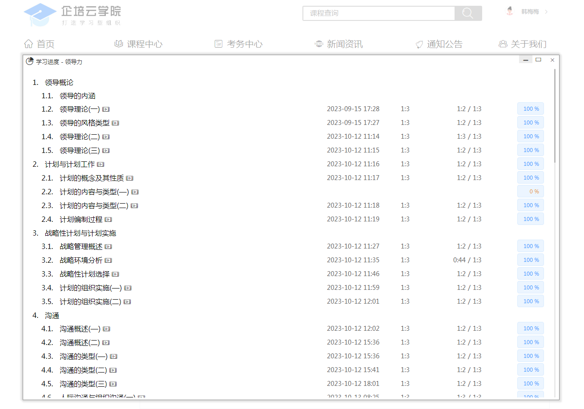Click the 0 % progress badge for 计划的内容与类型(一)
Screen dimensions: 584x409
pos(531,192)
